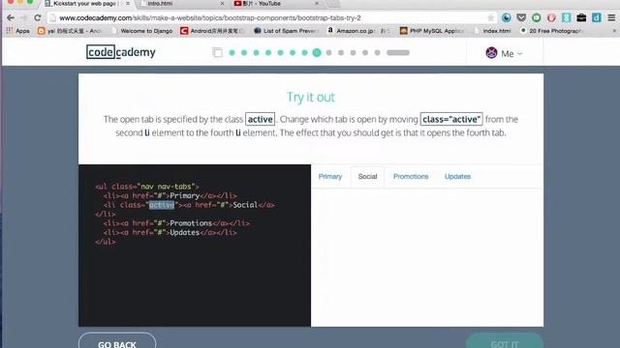The width and height of the screenshot is (620, 348).
Task: Open the new tab button
Action: [x=333, y=4]
